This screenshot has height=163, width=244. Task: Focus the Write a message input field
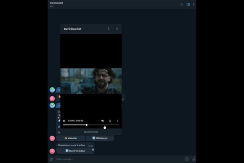119,159
